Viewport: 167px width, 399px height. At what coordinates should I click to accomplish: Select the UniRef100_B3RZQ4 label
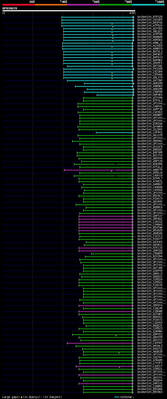pos(150,124)
